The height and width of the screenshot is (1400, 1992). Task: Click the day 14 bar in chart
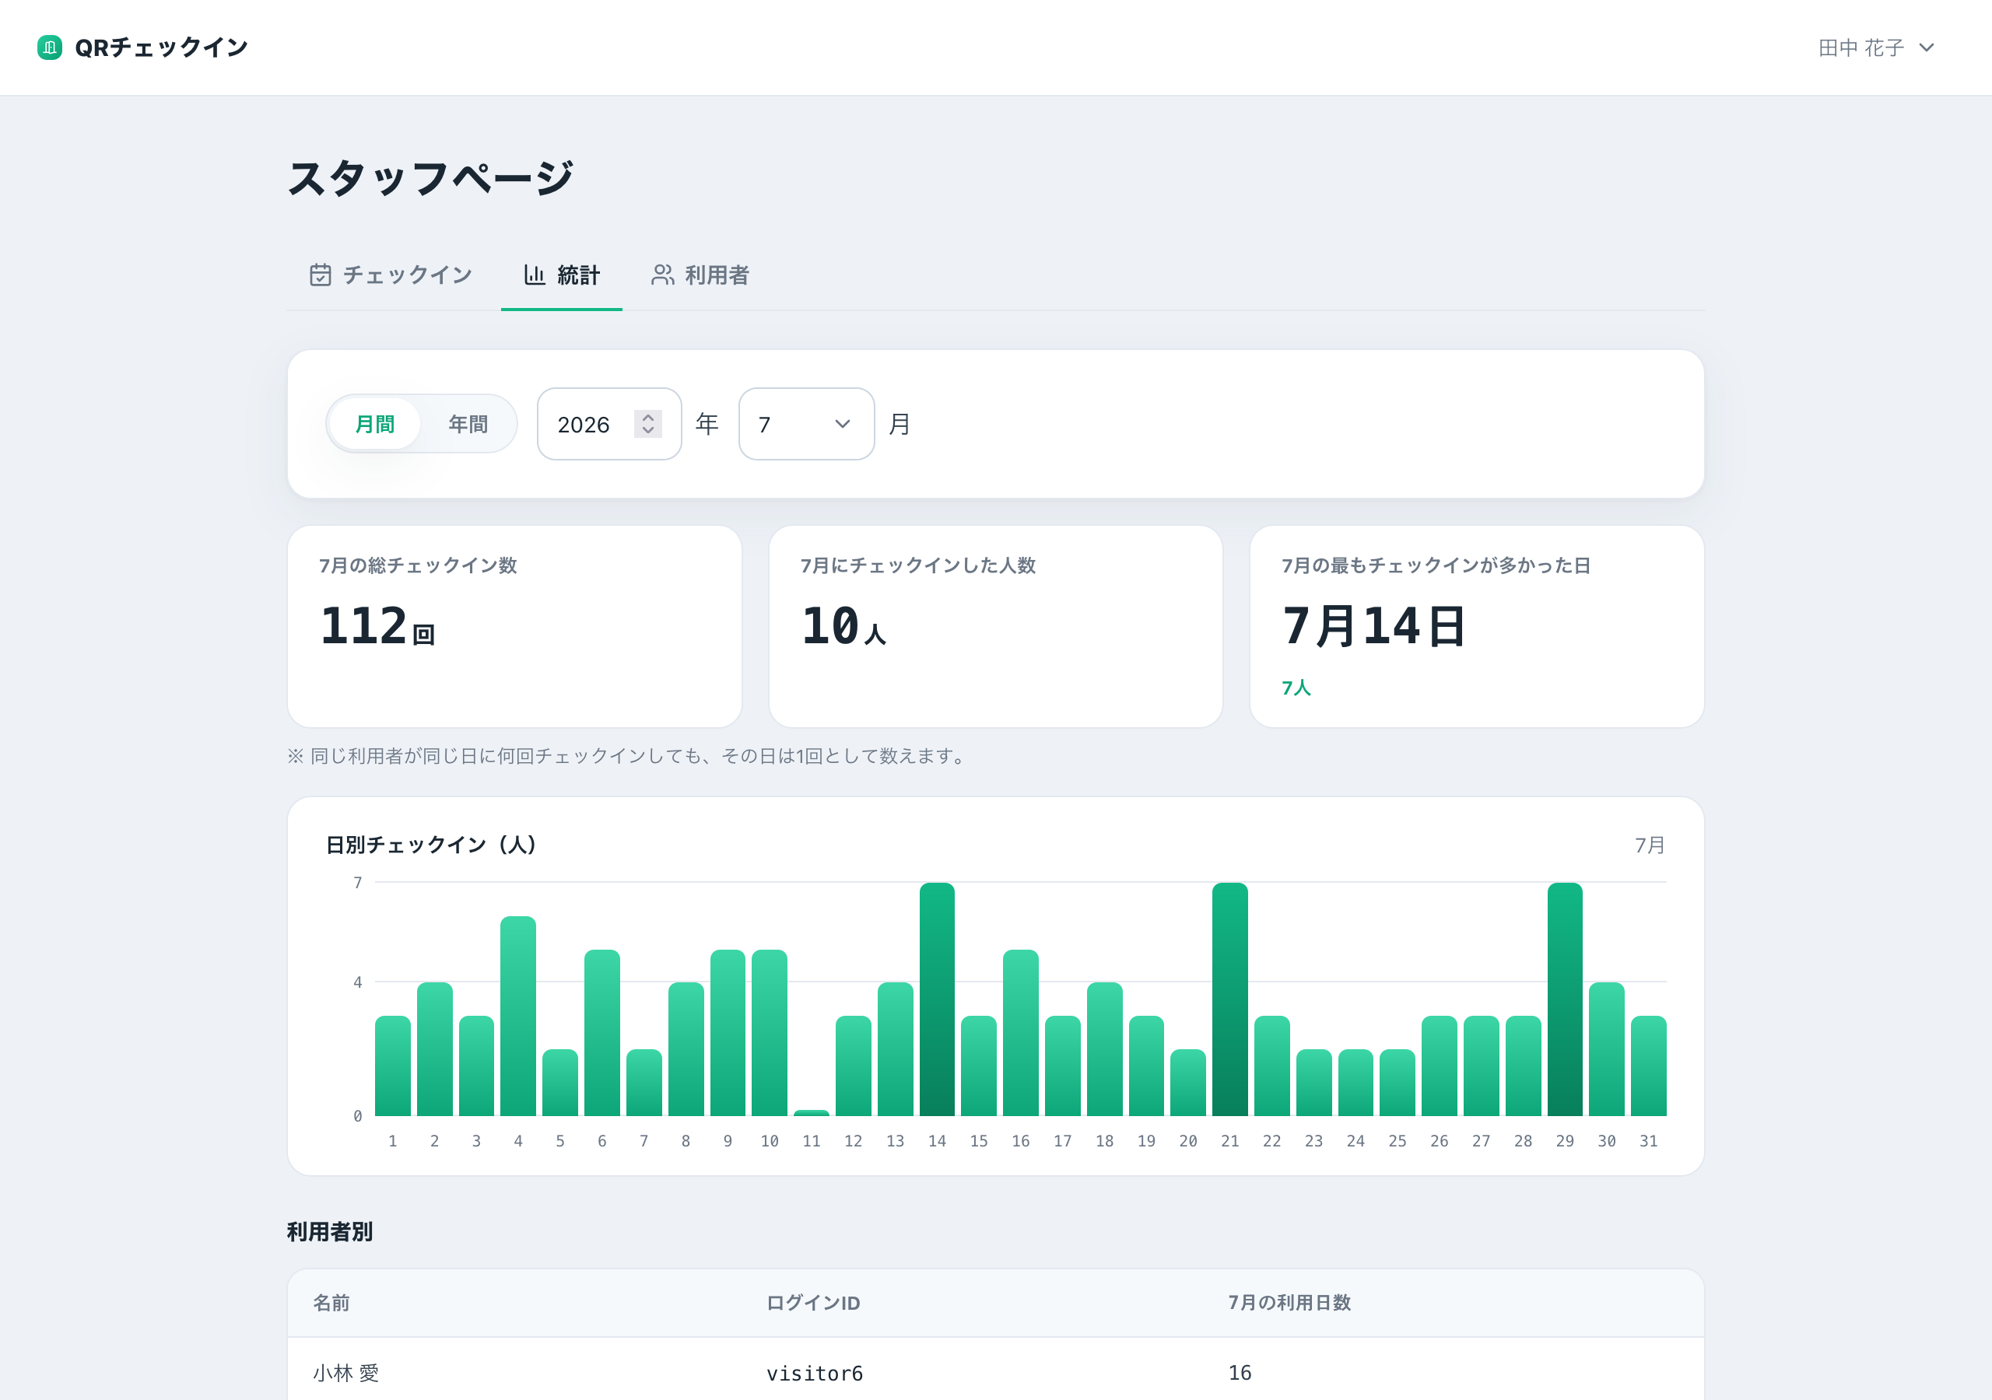tap(937, 999)
